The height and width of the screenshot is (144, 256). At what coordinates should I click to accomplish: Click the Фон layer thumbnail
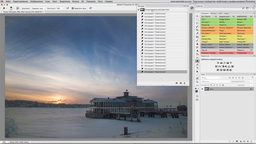tap(207, 89)
